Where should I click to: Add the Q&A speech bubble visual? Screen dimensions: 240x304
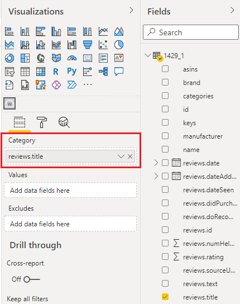119,72
